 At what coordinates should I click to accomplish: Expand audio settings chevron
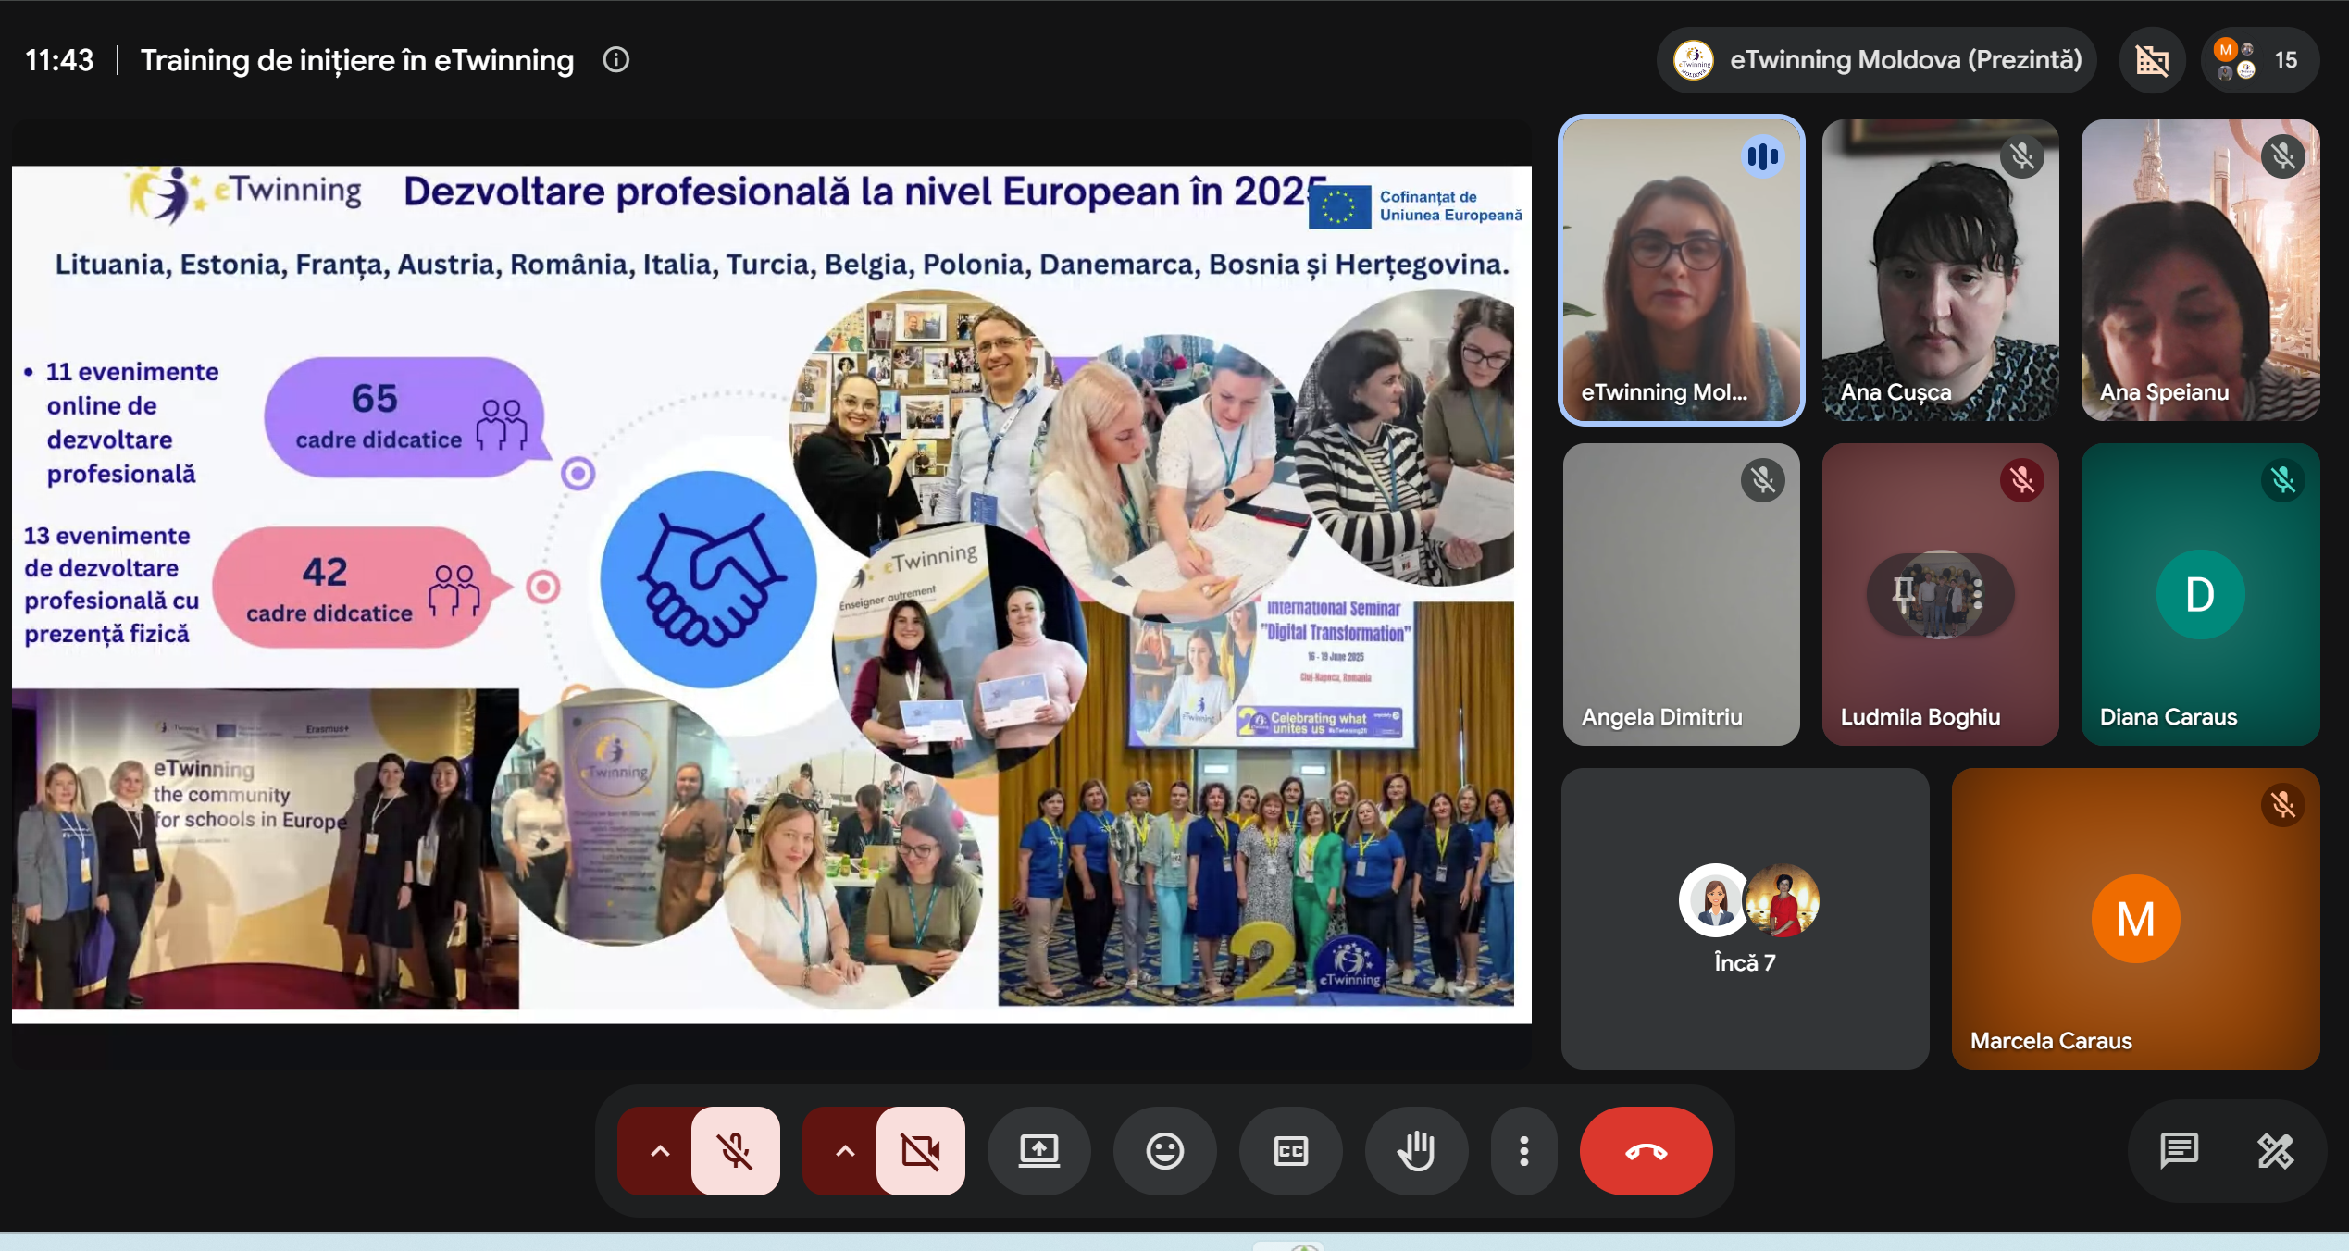click(x=659, y=1151)
